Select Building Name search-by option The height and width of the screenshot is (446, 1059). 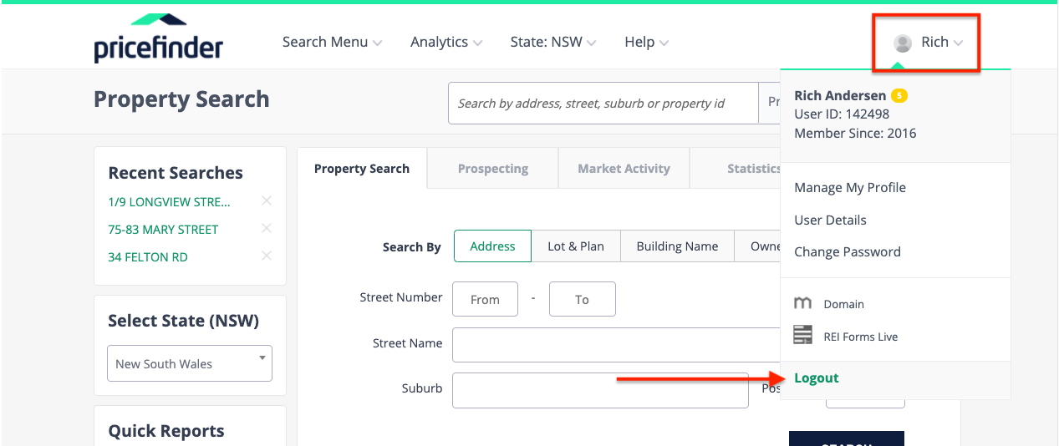click(x=677, y=246)
